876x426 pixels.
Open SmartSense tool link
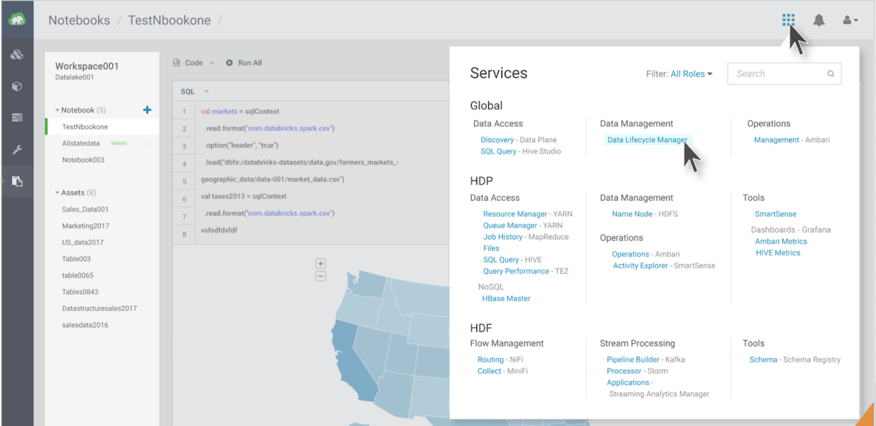point(775,214)
